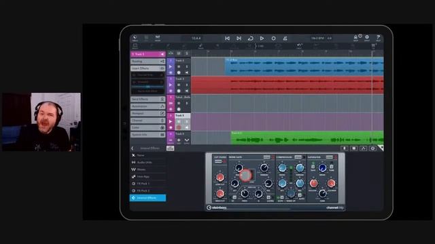Expand the Color inspector section
Screen dimensions: 435x244
point(148,127)
